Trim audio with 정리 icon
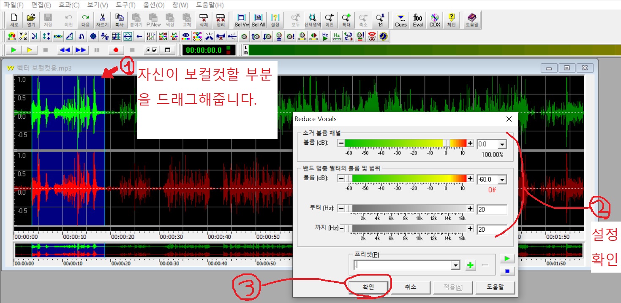This screenshot has width=621, height=303. pos(221,19)
